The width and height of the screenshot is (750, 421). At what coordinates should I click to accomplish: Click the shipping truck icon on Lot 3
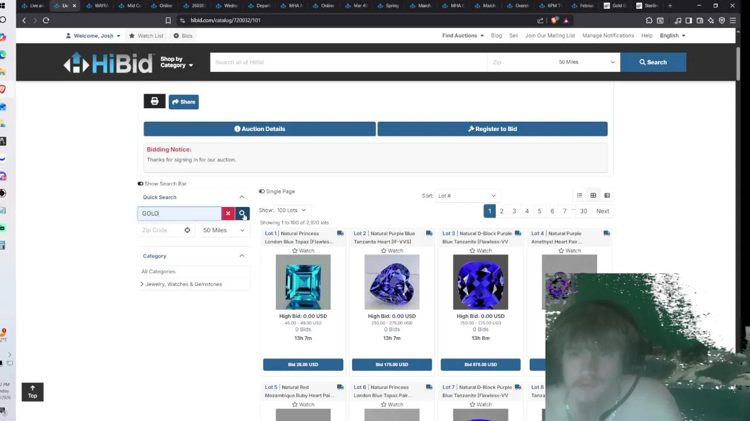tap(517, 233)
